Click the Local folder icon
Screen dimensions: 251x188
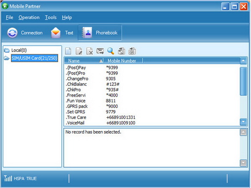point(7,50)
